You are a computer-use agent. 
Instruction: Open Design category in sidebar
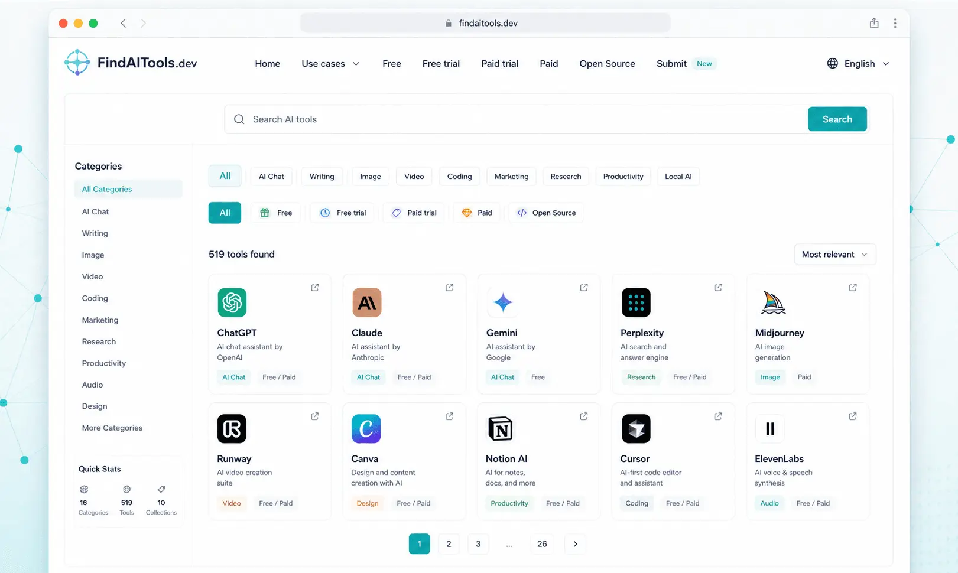[95, 406]
